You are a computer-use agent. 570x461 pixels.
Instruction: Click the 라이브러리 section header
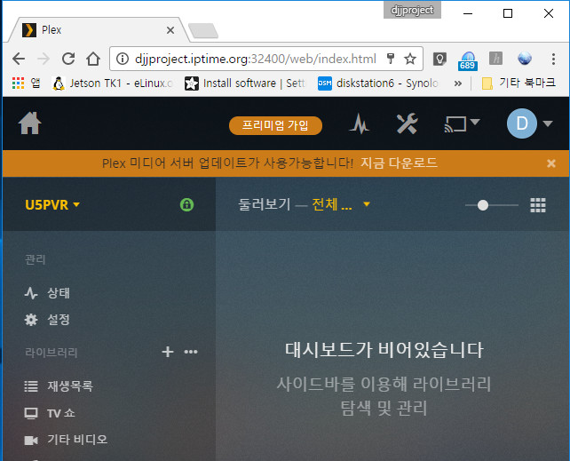[x=51, y=352]
